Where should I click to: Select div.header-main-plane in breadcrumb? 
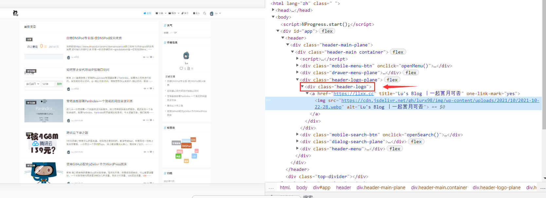click(x=381, y=188)
